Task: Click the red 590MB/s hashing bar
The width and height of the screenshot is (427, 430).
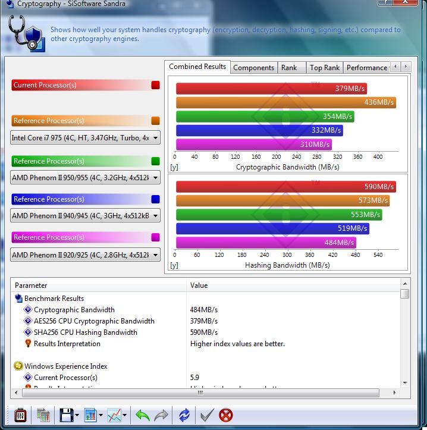Action: (286, 187)
